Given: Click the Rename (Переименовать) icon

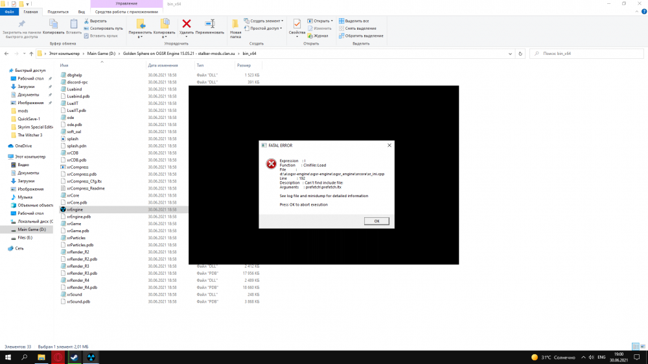Looking at the screenshot, I should click(209, 24).
